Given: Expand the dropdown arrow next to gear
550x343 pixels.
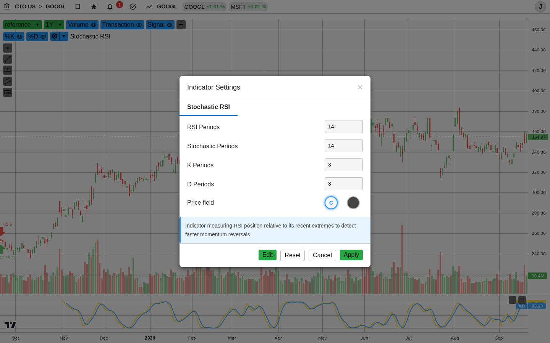Looking at the screenshot, I should point(64,36).
